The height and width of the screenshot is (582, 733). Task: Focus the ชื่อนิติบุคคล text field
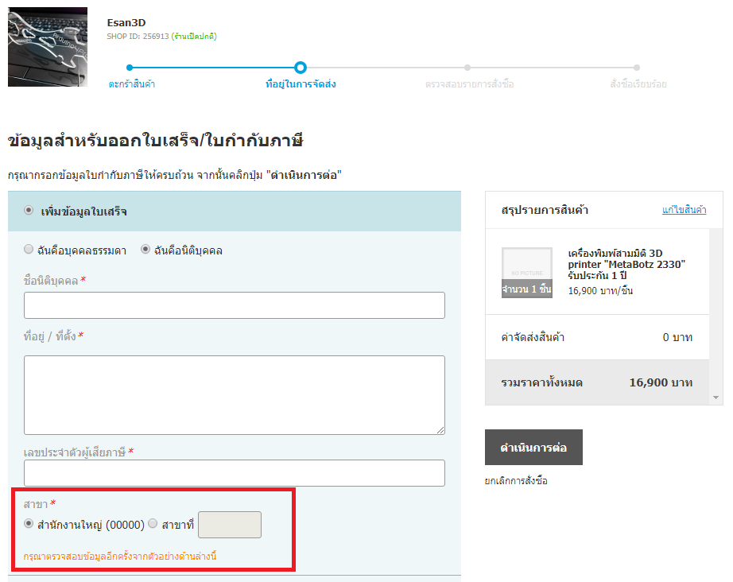click(234, 305)
